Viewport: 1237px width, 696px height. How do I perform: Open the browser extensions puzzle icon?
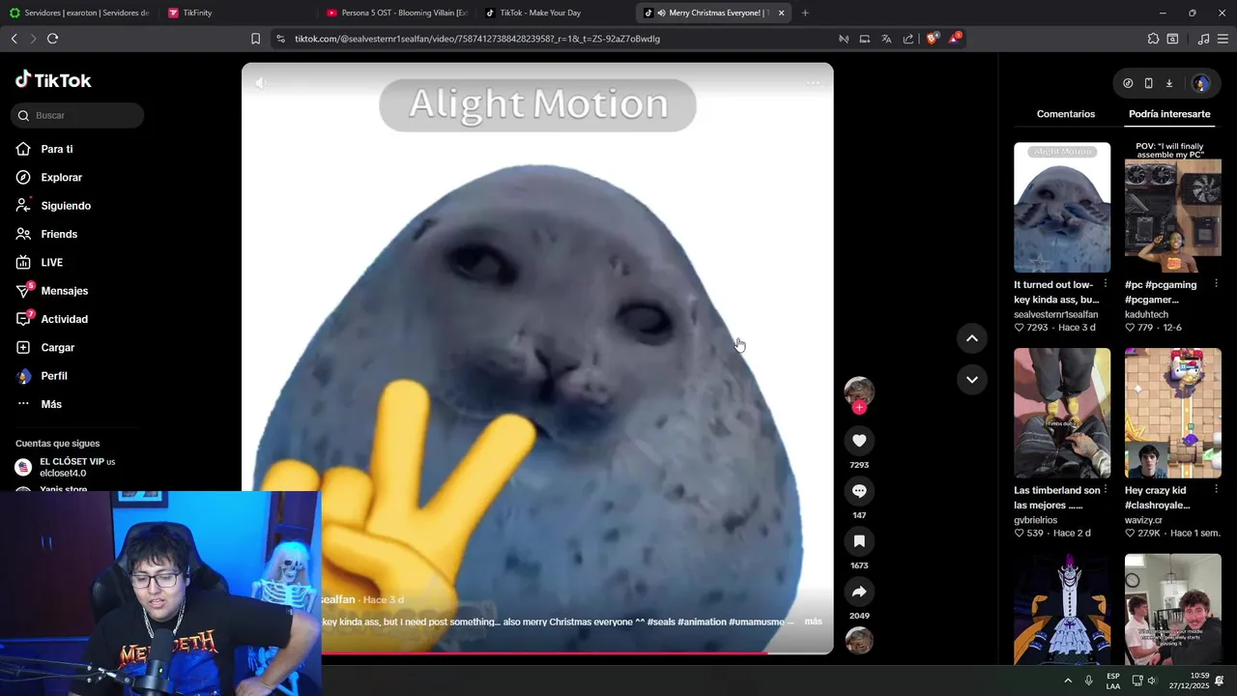tap(1153, 39)
